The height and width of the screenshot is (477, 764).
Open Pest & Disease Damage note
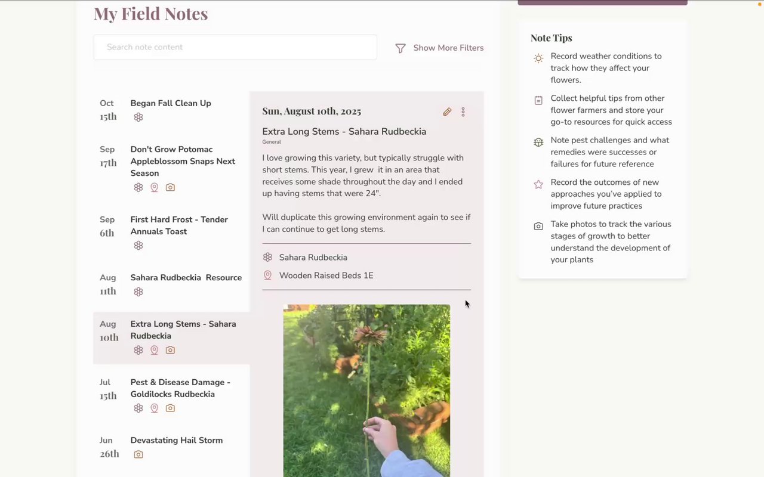tap(180, 388)
